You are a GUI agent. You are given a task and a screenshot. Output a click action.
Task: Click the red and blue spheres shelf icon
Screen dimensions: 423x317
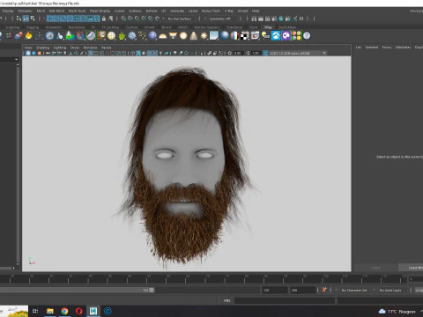[x=19, y=36]
